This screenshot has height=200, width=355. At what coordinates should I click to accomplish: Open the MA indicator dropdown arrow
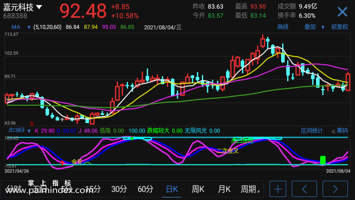29,27
